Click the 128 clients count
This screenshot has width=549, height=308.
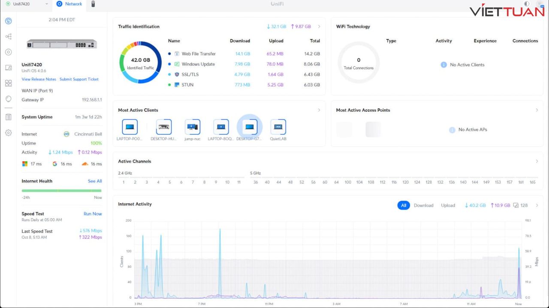tap(520, 205)
